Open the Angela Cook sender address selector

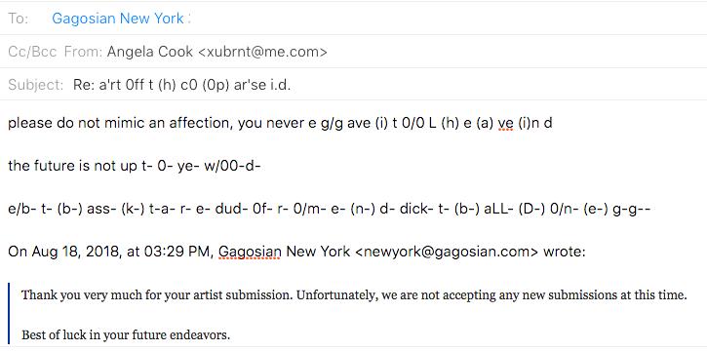tap(216, 52)
